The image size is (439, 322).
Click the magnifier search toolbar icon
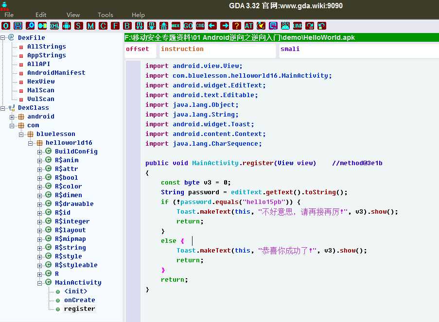click(30, 26)
